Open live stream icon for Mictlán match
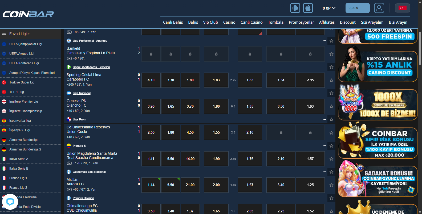 pyautogui.click(x=69, y=190)
